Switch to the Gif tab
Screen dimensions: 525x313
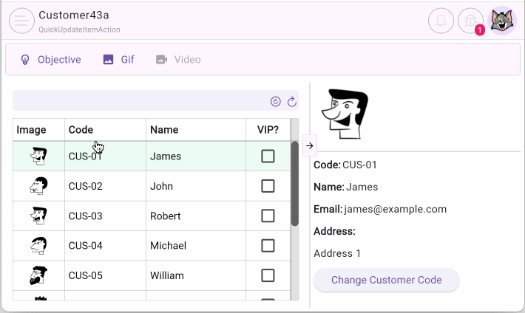tap(119, 60)
